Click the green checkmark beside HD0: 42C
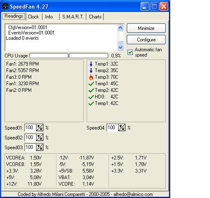This screenshot has height=198, width=210. point(91,97)
